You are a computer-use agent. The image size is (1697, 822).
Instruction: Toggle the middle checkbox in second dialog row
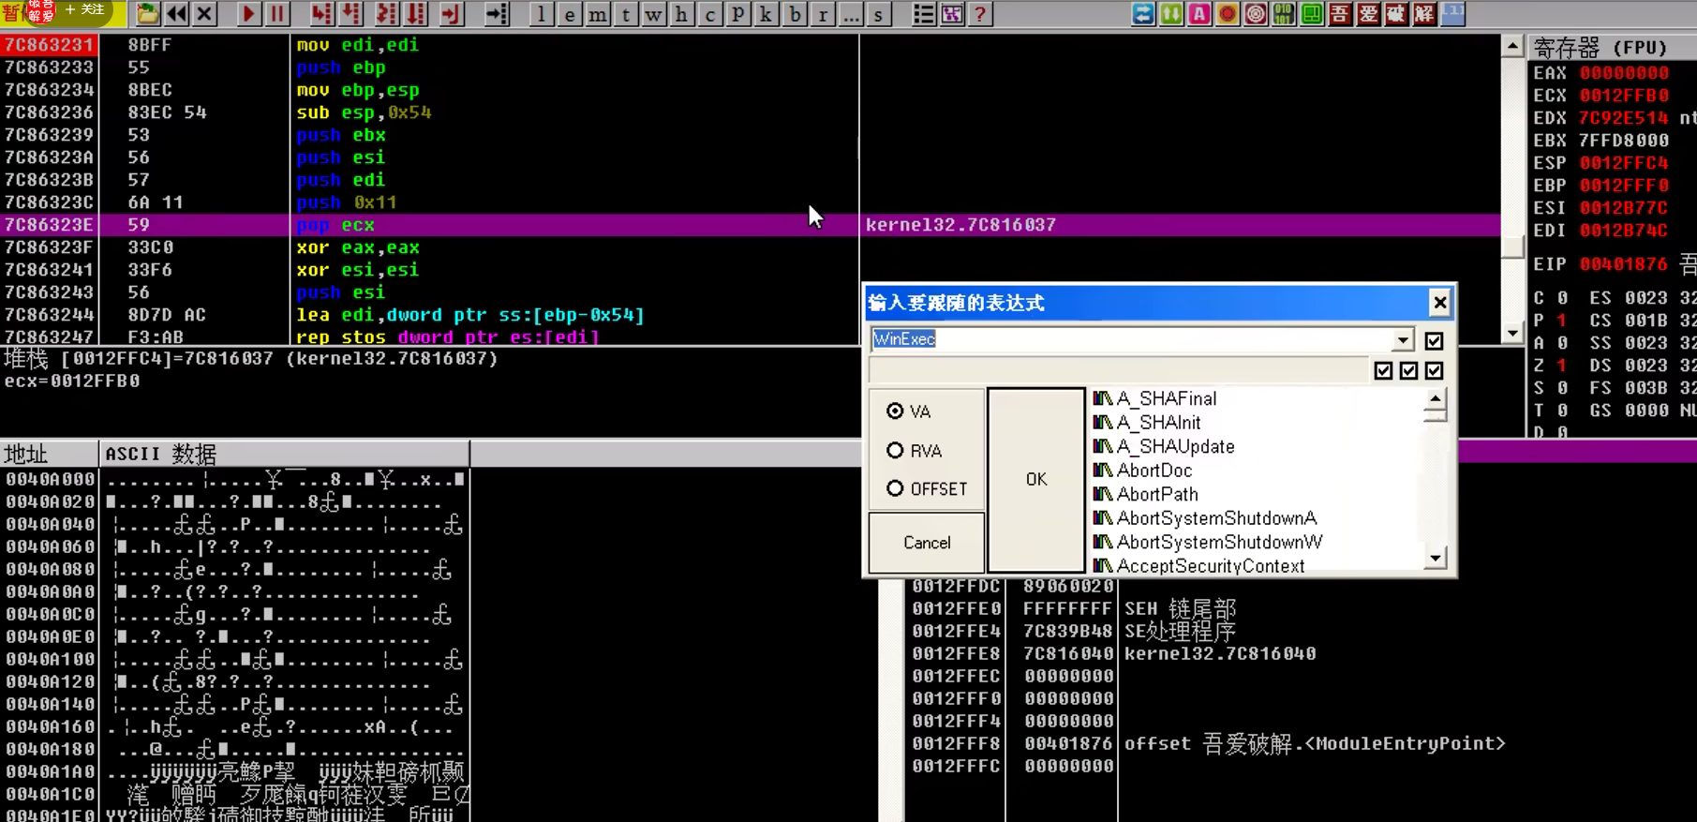[1408, 370]
